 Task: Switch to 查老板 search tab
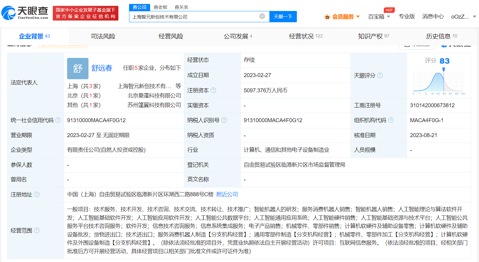160,7
